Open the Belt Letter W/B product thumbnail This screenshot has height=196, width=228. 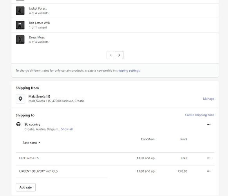20,25
